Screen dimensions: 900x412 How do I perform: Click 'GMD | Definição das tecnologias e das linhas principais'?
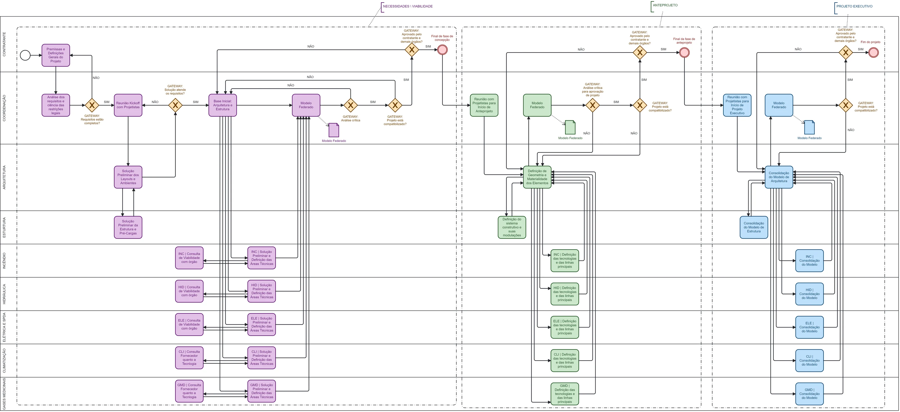click(565, 394)
